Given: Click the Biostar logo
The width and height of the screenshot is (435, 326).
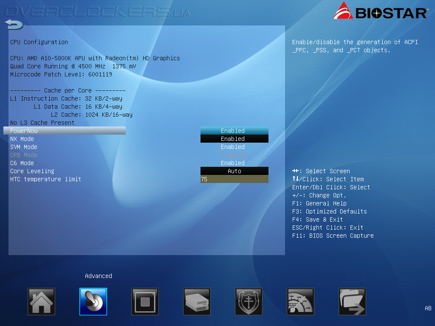Looking at the screenshot, I should pos(381,11).
